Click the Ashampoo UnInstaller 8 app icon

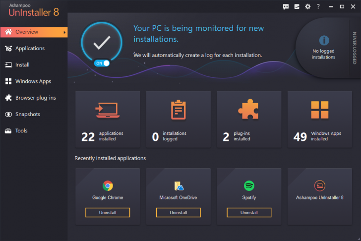[x=319, y=186]
